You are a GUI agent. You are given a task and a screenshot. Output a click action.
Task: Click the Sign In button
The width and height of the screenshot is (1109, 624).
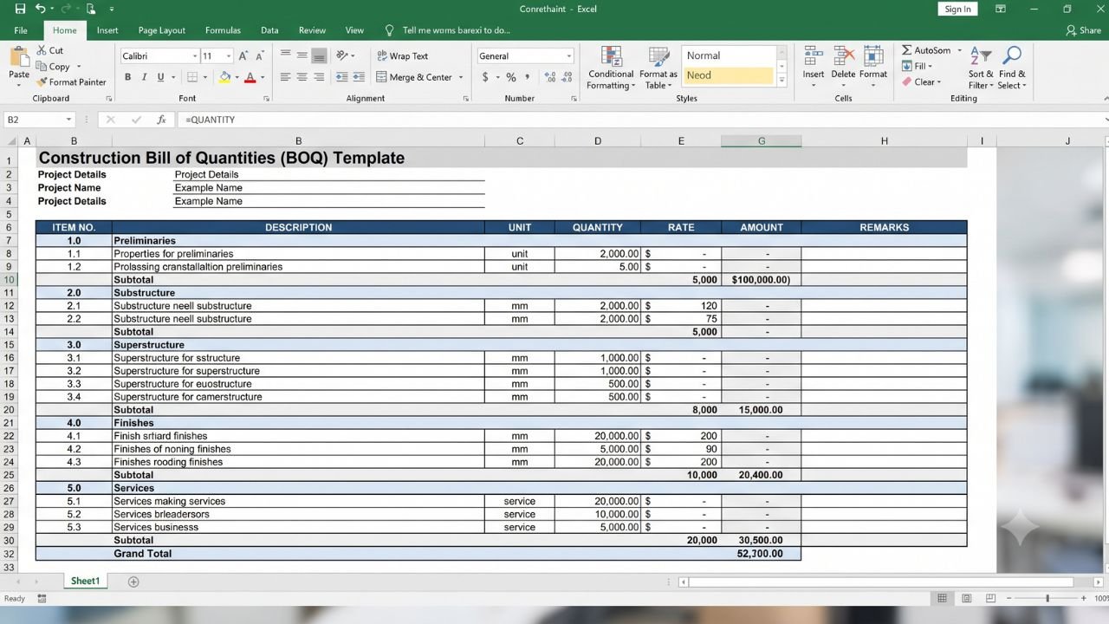tap(957, 9)
